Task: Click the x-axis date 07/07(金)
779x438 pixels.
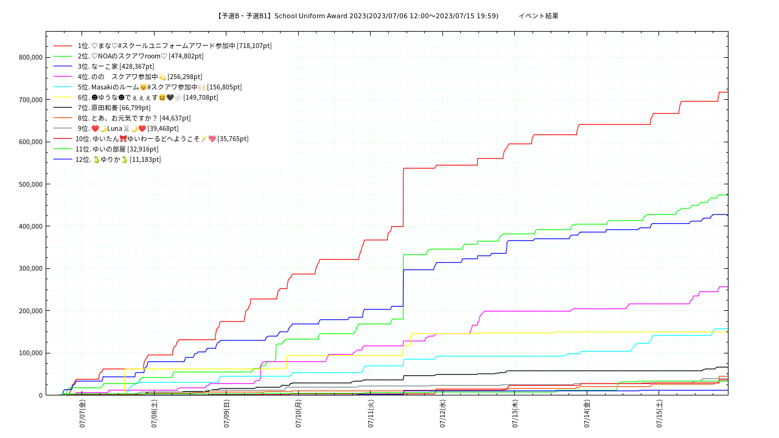Action: coord(82,414)
